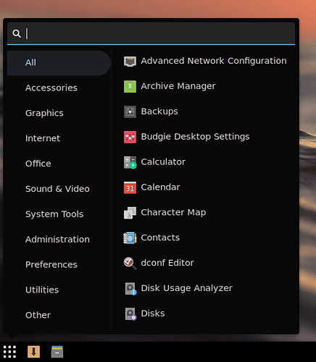
Task: Open the Backups app icon
Action: [130, 111]
